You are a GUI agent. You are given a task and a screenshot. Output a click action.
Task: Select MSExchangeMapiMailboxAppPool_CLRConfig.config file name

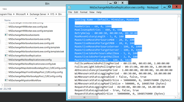click(35, 76)
